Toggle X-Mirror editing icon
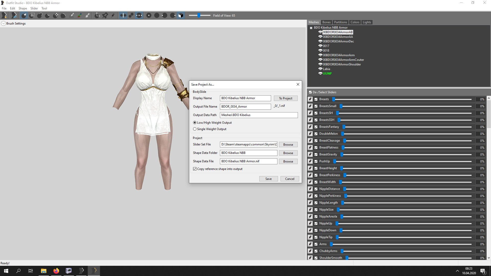The image size is (491, 276). [x=123, y=15]
